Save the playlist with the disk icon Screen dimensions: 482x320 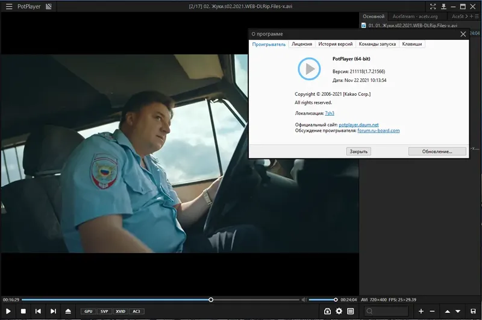(473, 312)
